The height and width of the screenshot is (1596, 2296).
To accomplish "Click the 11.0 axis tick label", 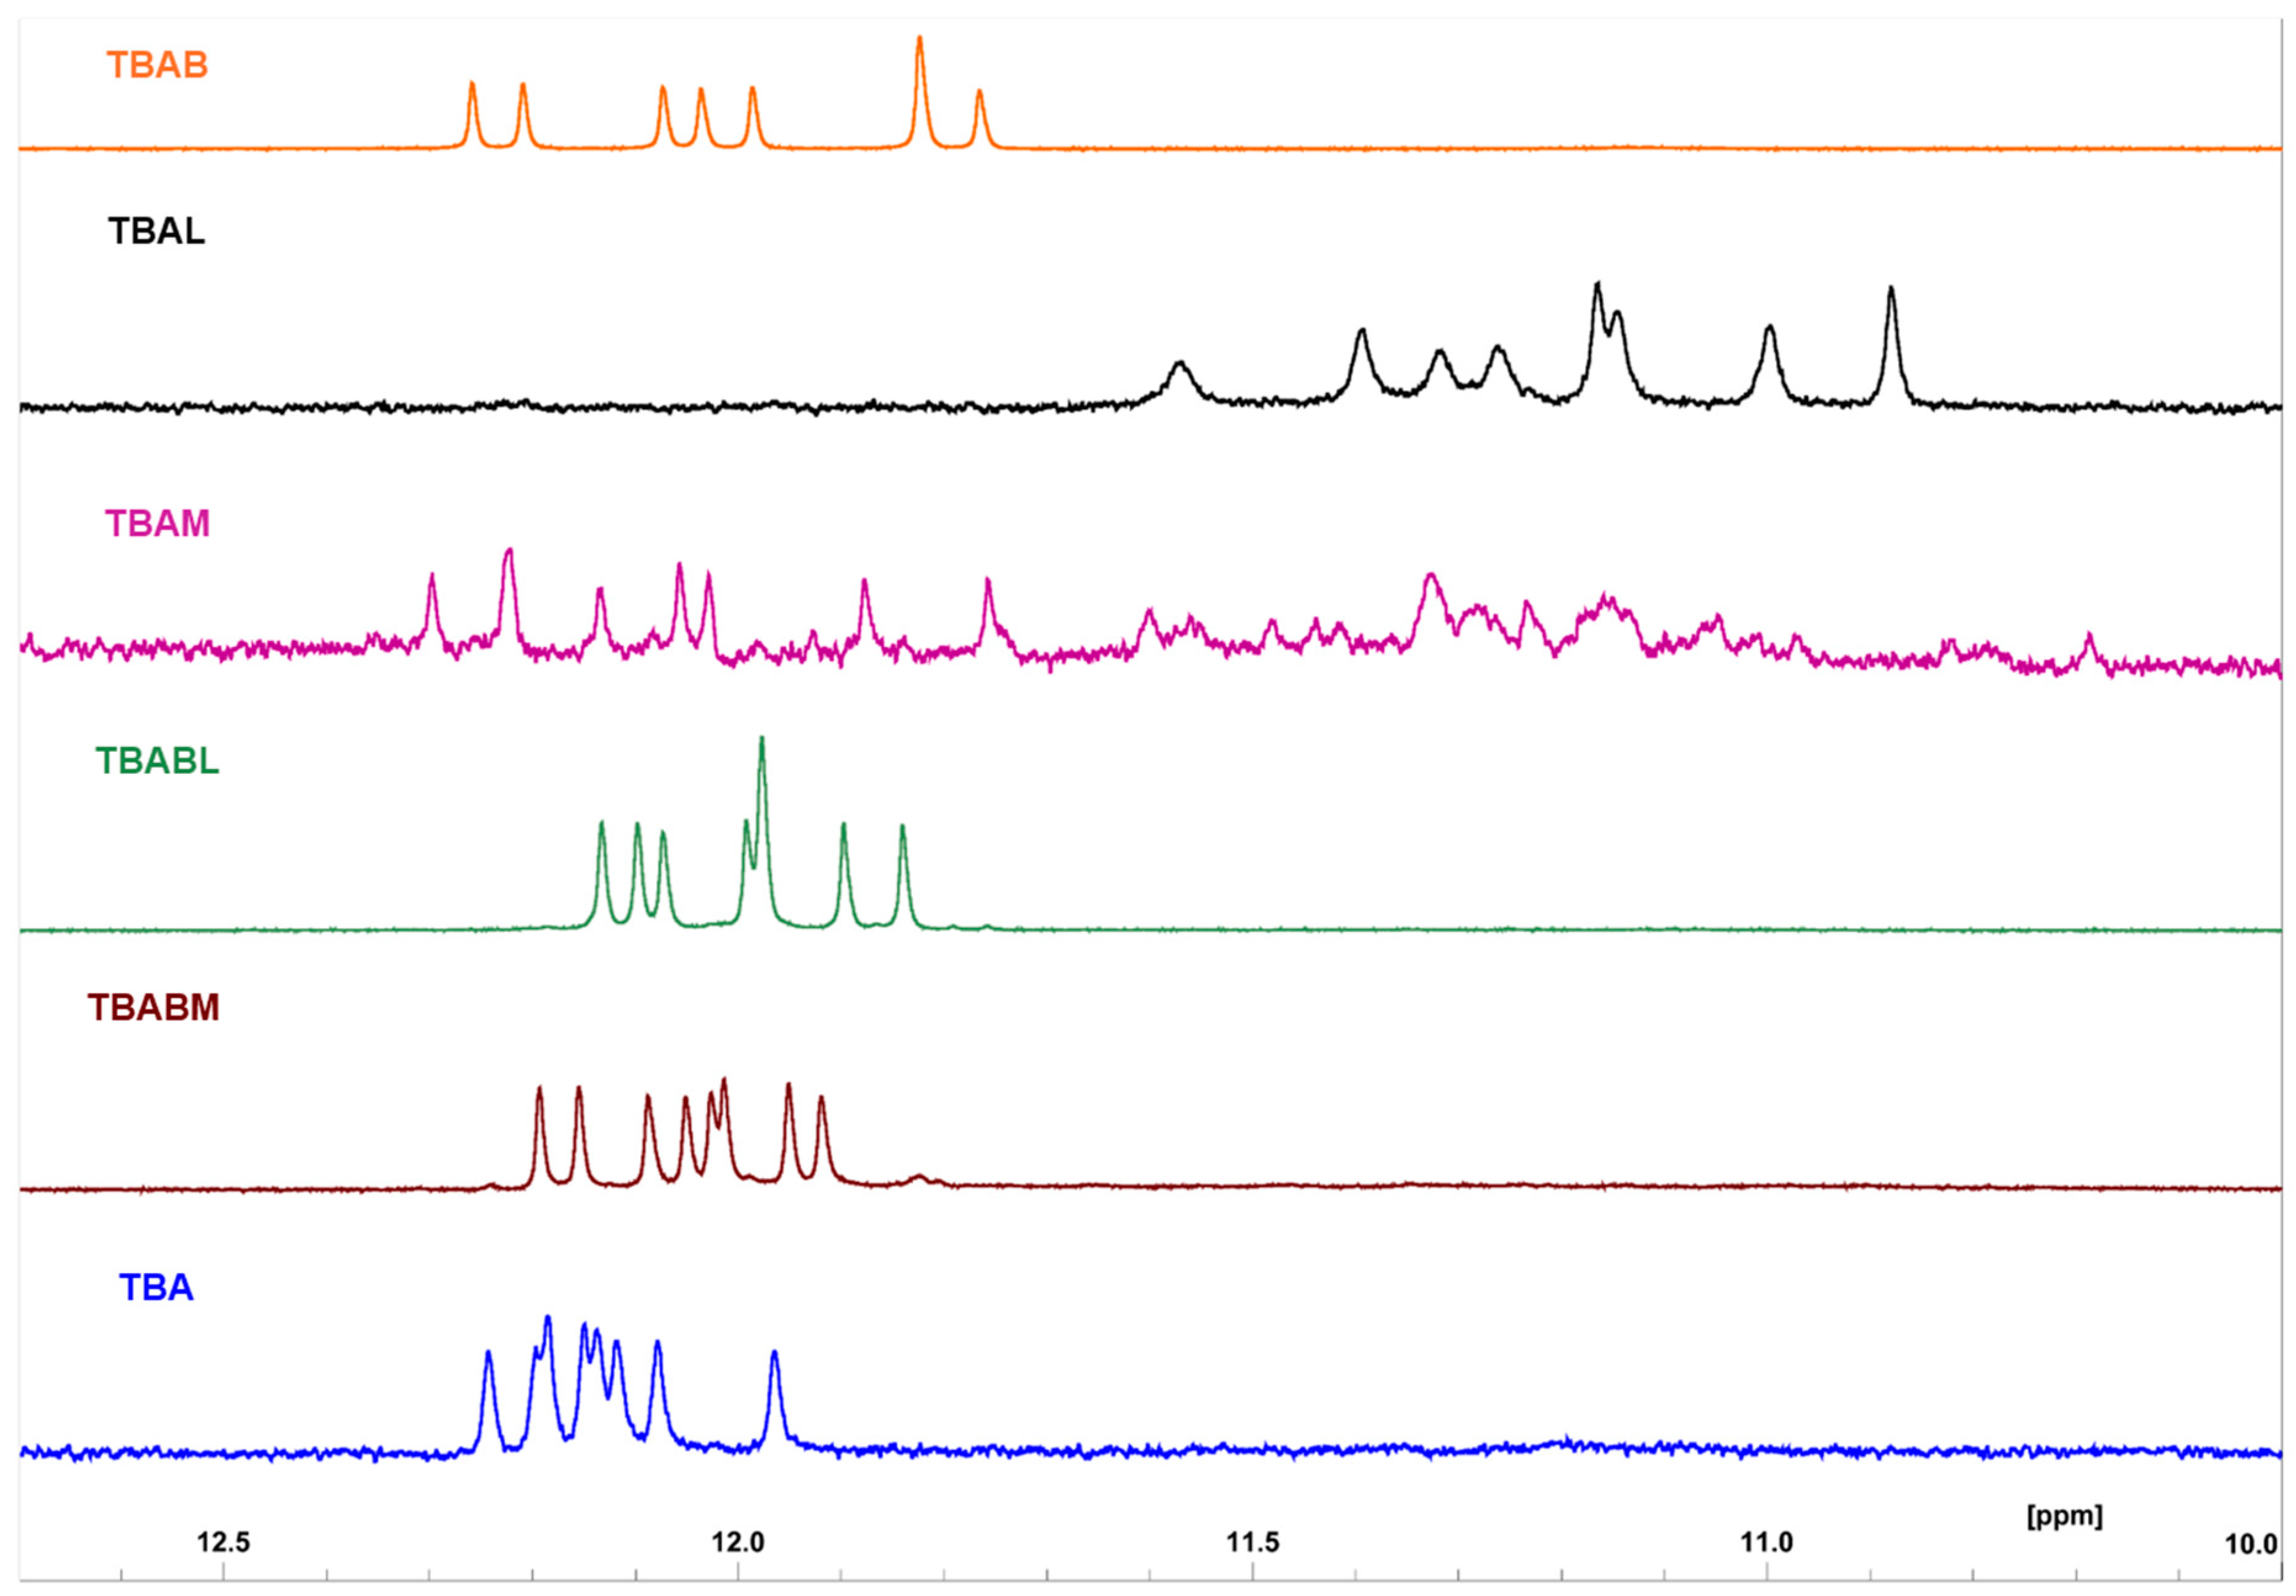I will click(x=1767, y=1542).
